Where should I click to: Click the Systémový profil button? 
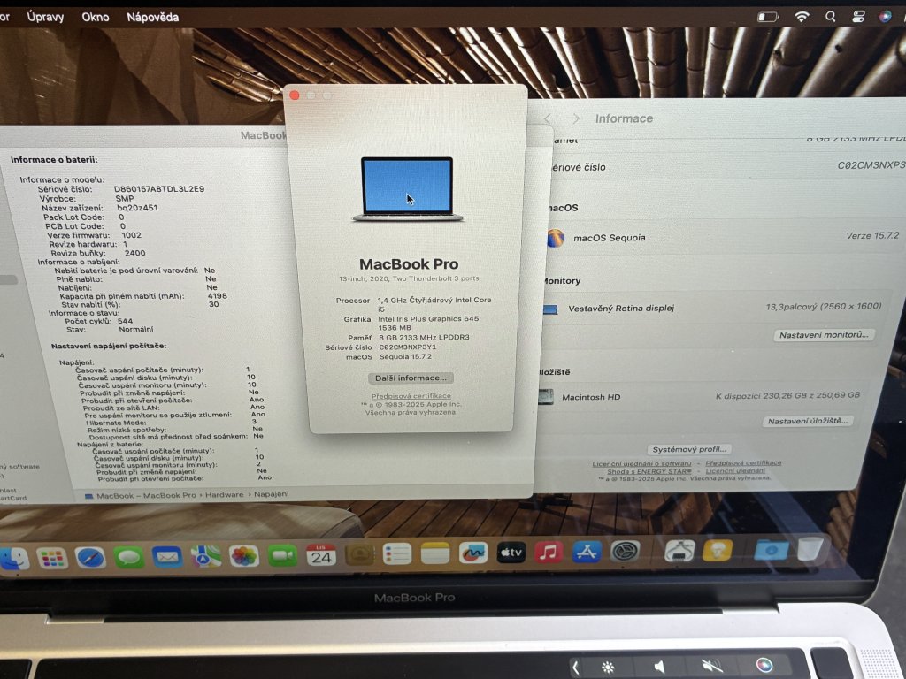688,449
